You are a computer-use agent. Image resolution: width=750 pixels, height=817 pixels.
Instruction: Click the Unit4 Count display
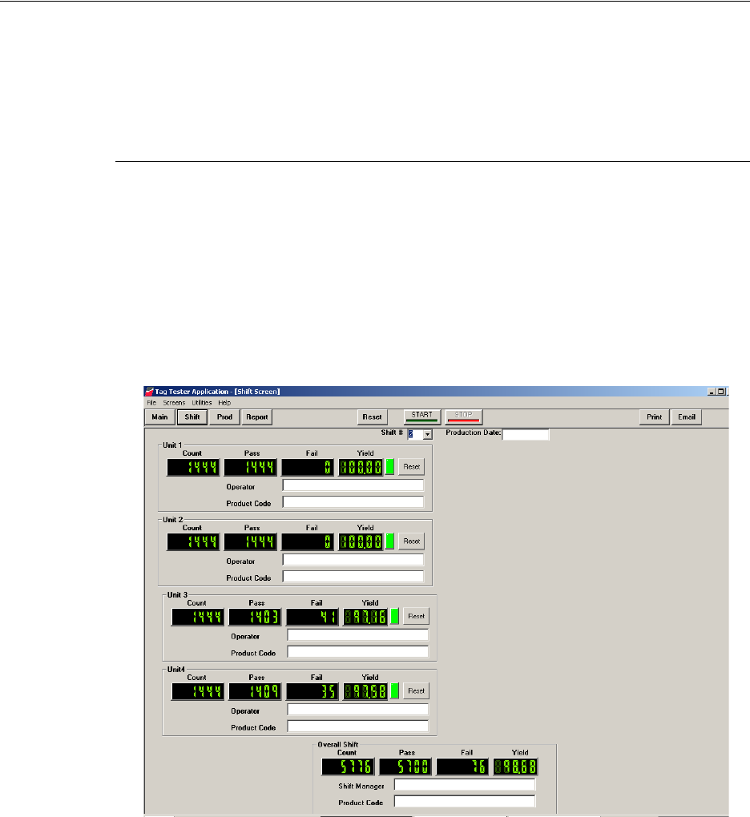pyautogui.click(x=198, y=691)
